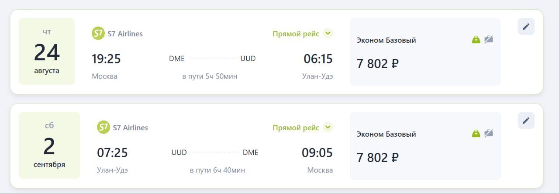Edit the 2 September flight with pencil icon

526,121
